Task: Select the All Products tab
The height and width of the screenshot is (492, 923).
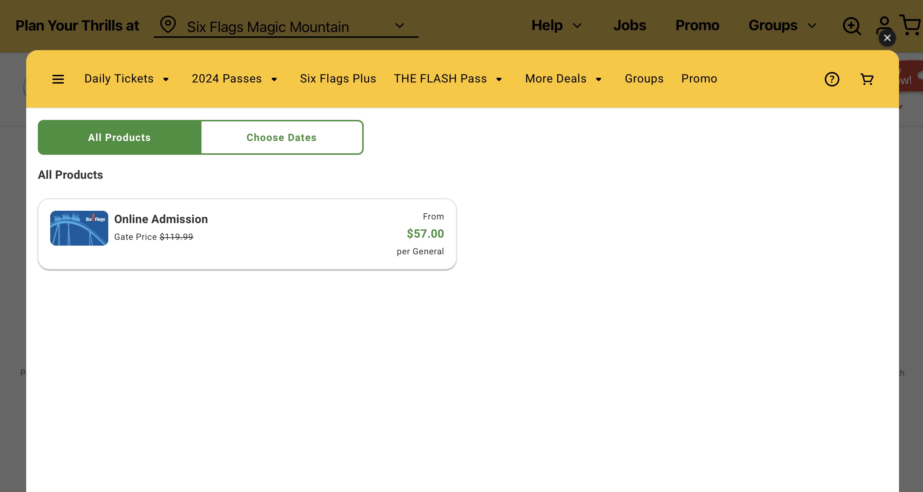Action: 120,137
